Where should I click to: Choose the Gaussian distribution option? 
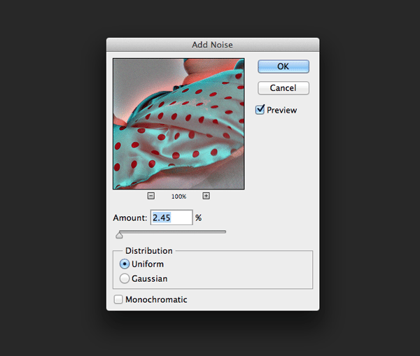(125, 278)
